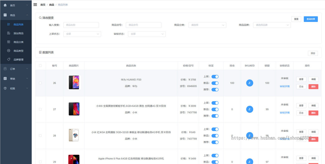
Task: Check the row 27 checkbox
Action: pos(40,109)
